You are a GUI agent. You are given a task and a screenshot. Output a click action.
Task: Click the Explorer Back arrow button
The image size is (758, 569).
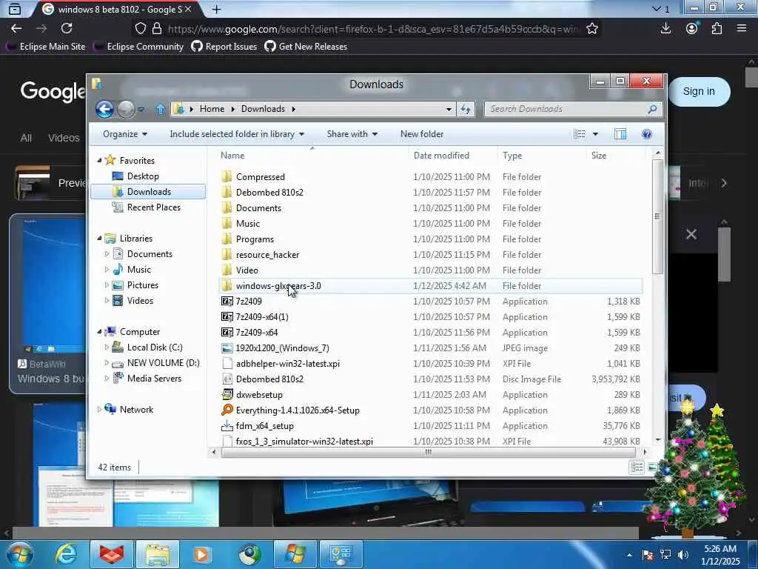(x=104, y=109)
